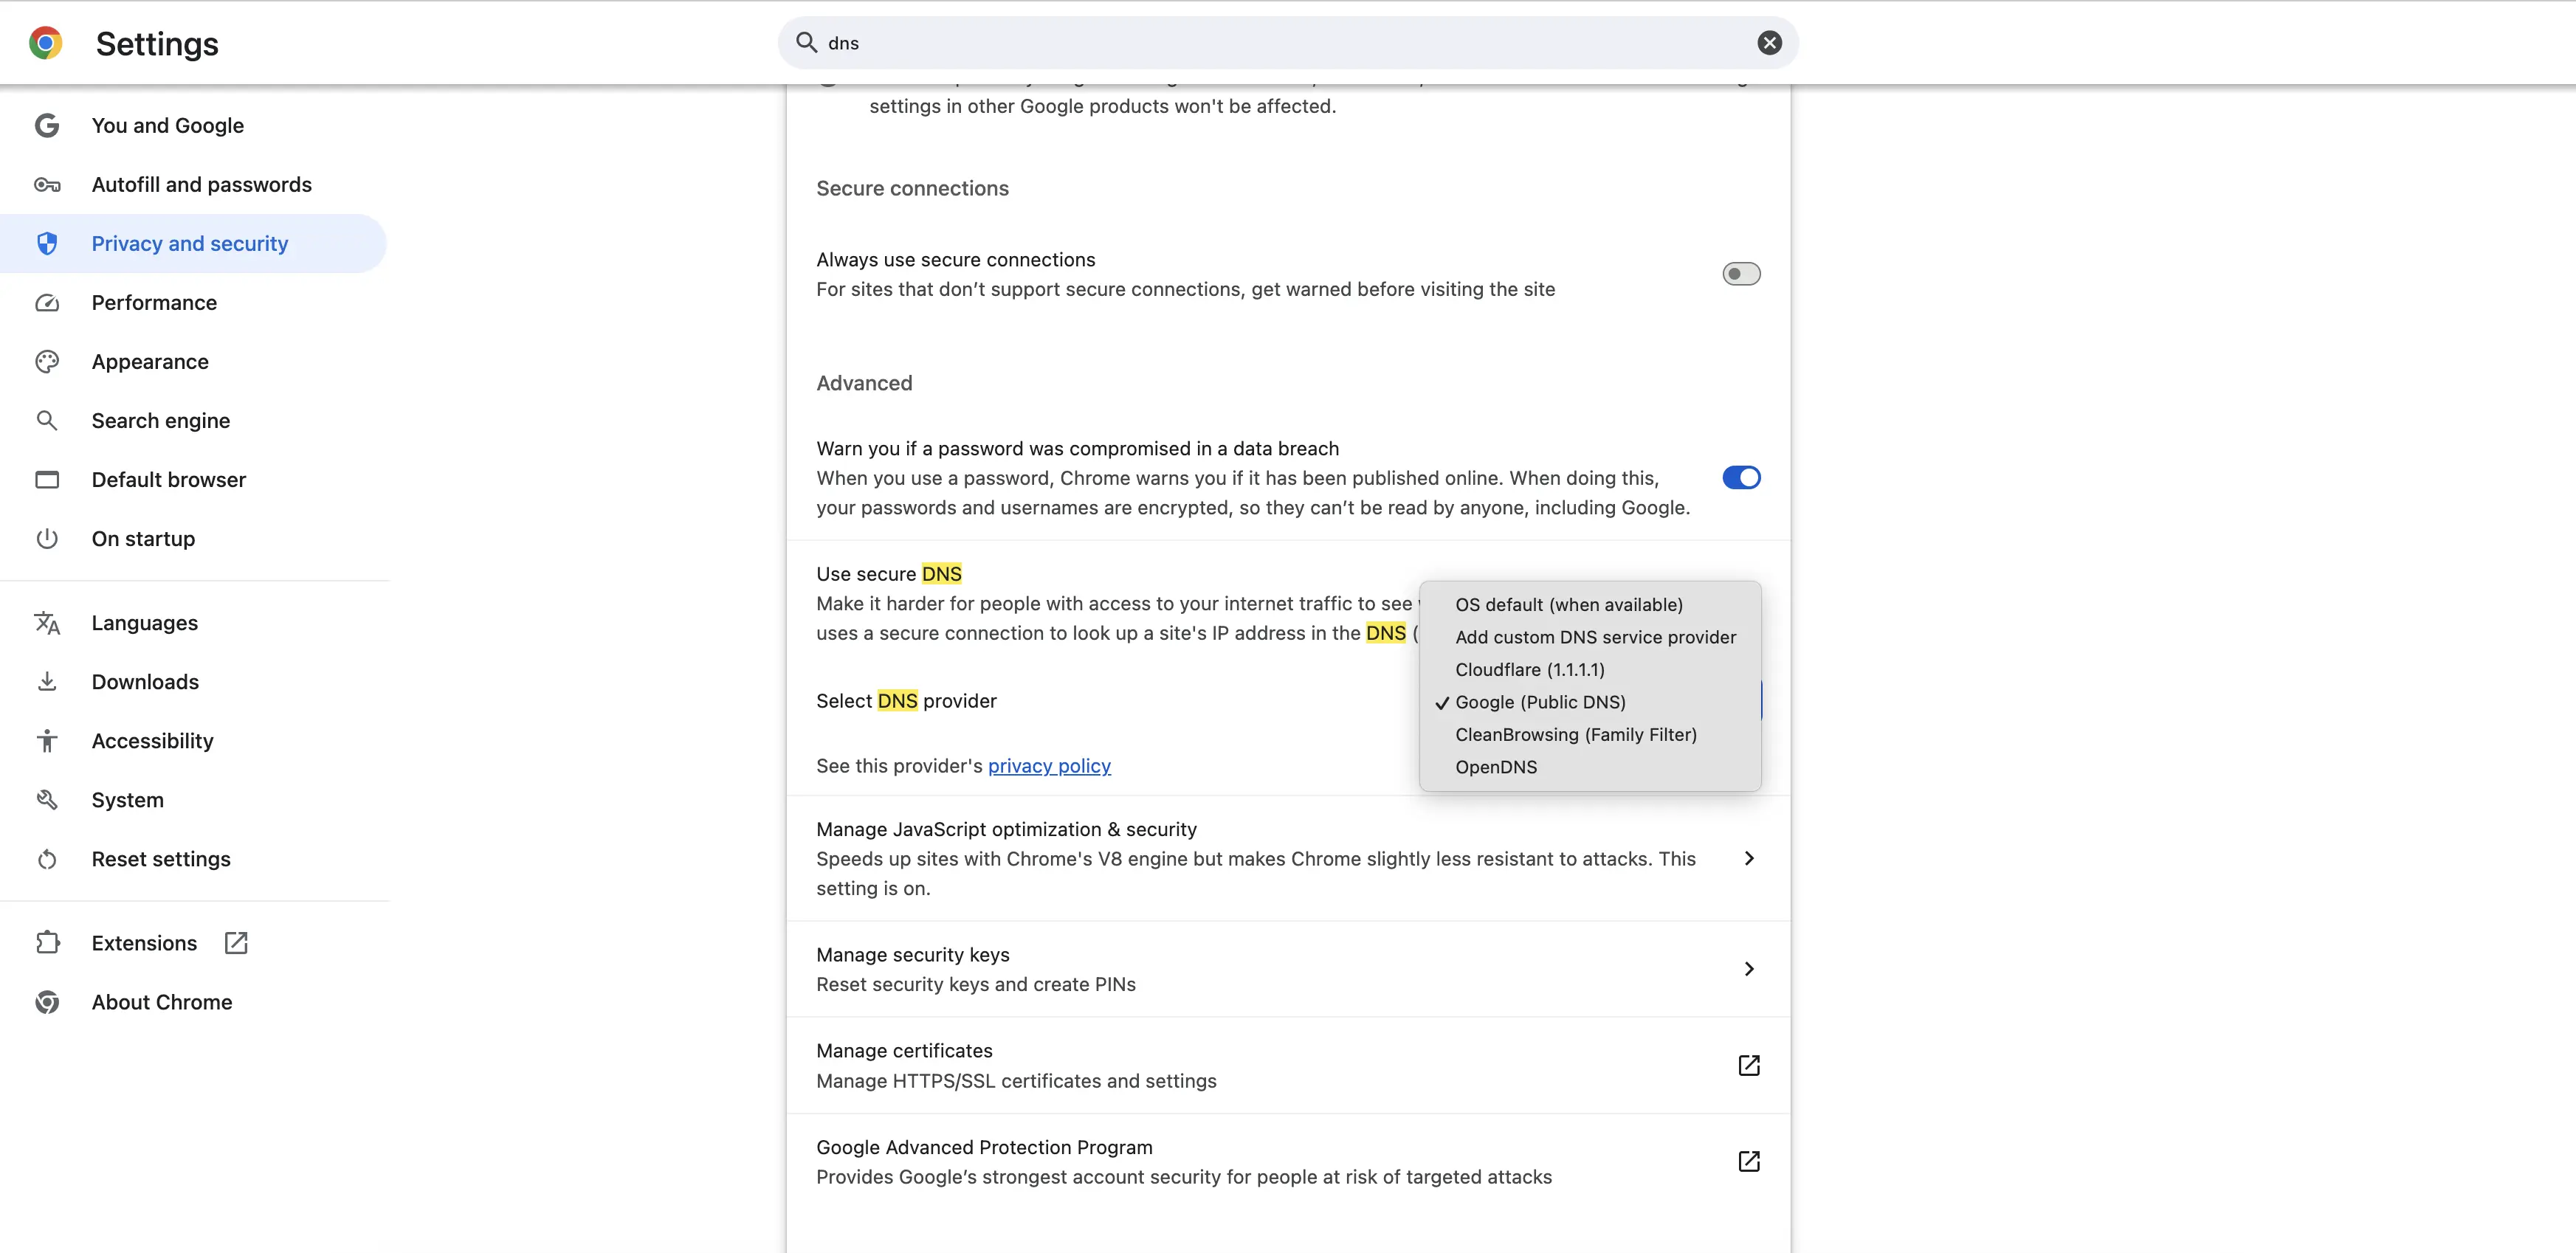Click into the settings search field
Image resolution: width=2576 pixels, height=1253 pixels.
(x=1287, y=43)
